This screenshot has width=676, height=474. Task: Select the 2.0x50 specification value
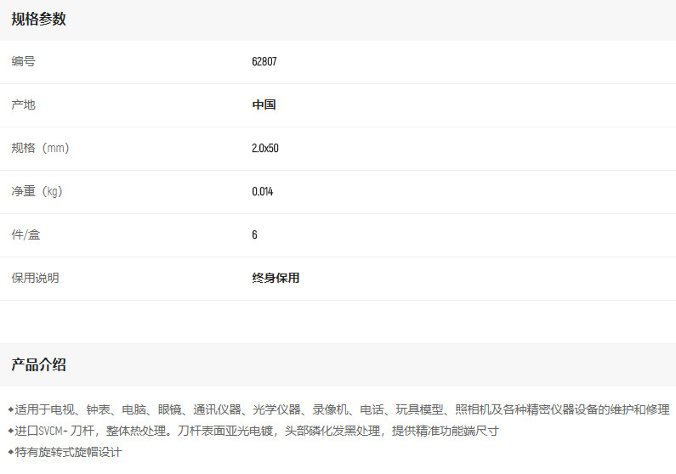point(265,148)
